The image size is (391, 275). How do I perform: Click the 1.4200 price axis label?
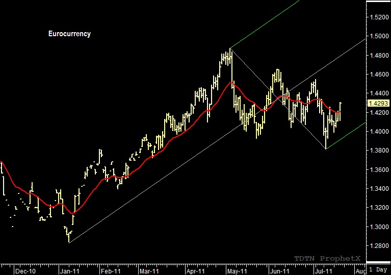[x=379, y=112]
